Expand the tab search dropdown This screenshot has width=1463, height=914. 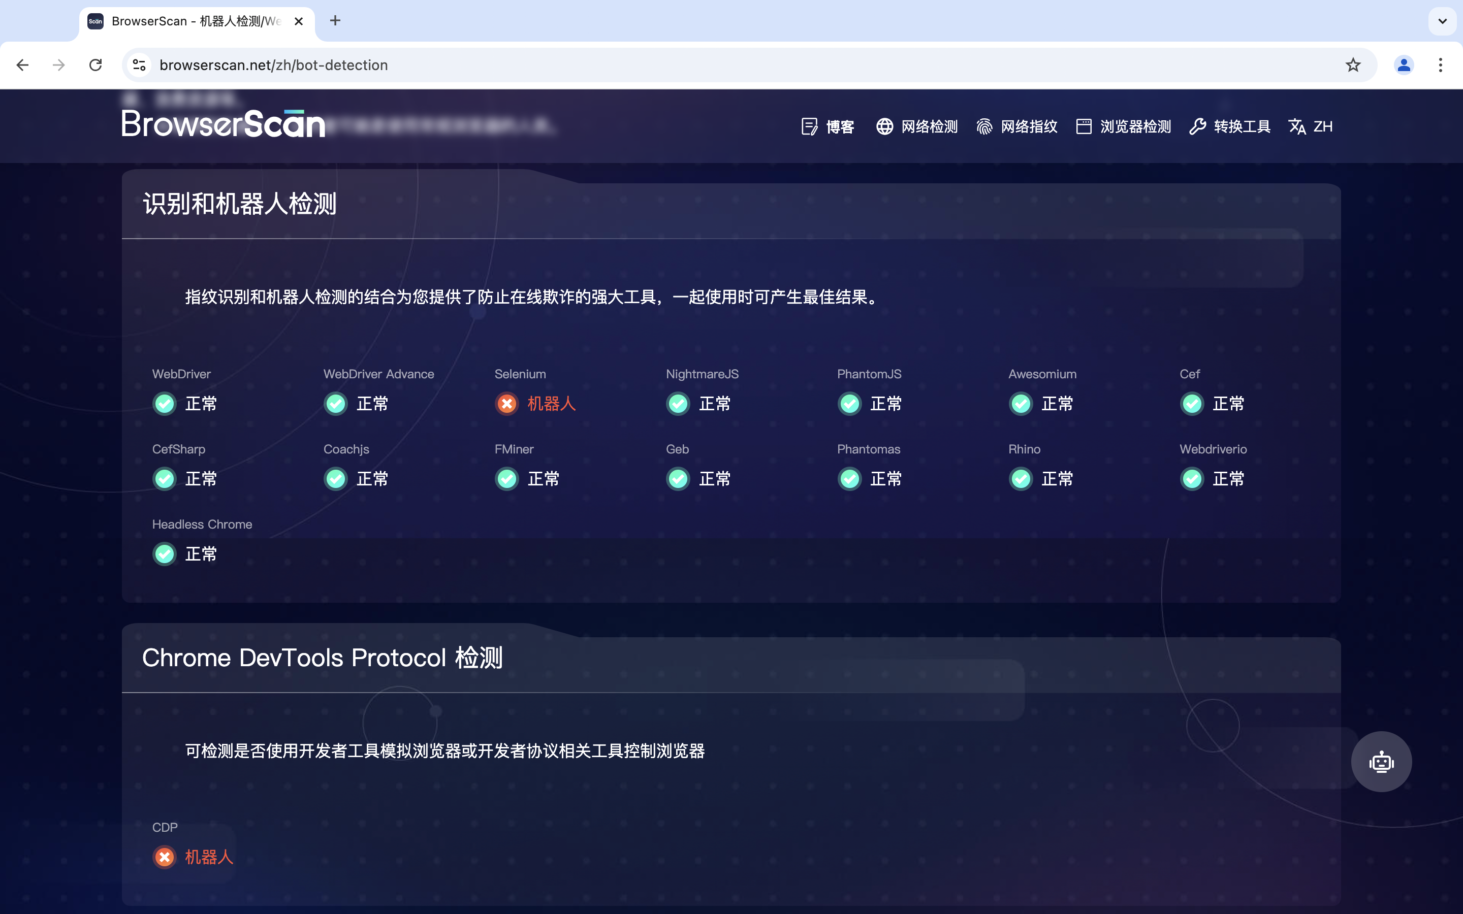coord(1443,21)
